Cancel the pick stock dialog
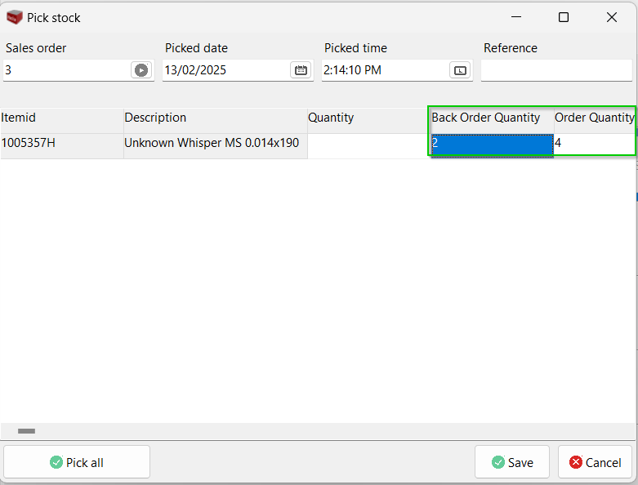The image size is (638, 485). pos(595,462)
